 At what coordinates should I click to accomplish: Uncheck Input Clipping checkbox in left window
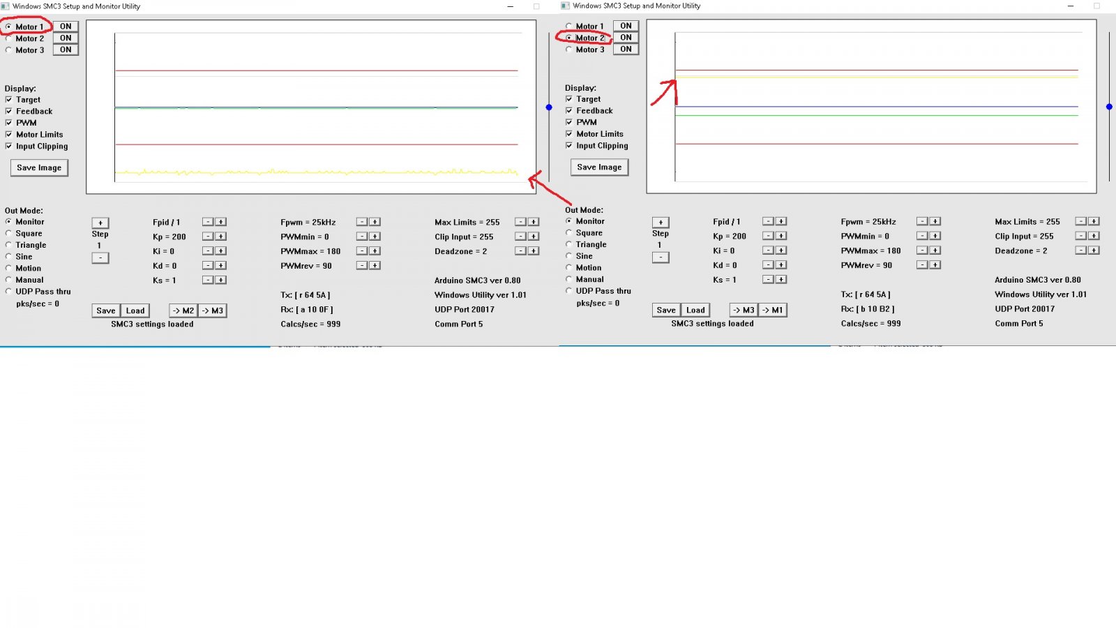pos(8,147)
